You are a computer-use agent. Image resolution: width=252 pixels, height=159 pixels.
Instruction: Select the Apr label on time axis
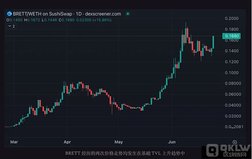67,142
